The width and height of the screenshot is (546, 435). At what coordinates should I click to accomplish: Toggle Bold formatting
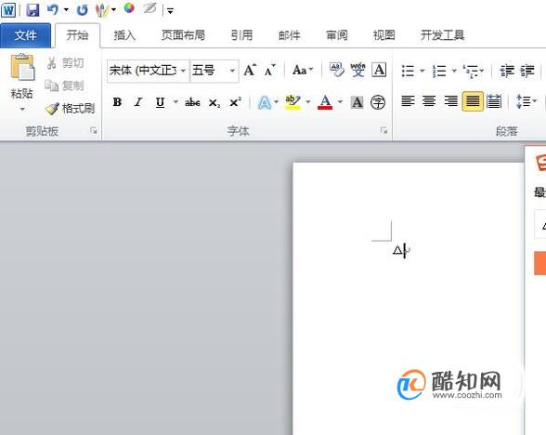[117, 102]
